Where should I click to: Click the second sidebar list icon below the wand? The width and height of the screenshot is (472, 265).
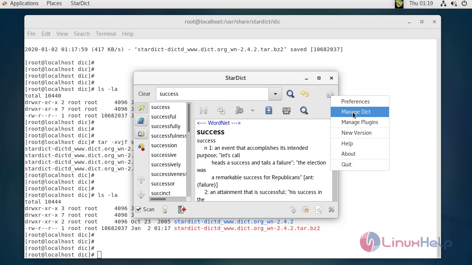pos(141,121)
